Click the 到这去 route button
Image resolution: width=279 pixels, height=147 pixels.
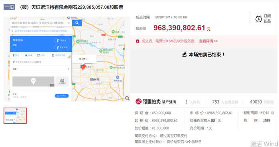[x=62, y=41]
